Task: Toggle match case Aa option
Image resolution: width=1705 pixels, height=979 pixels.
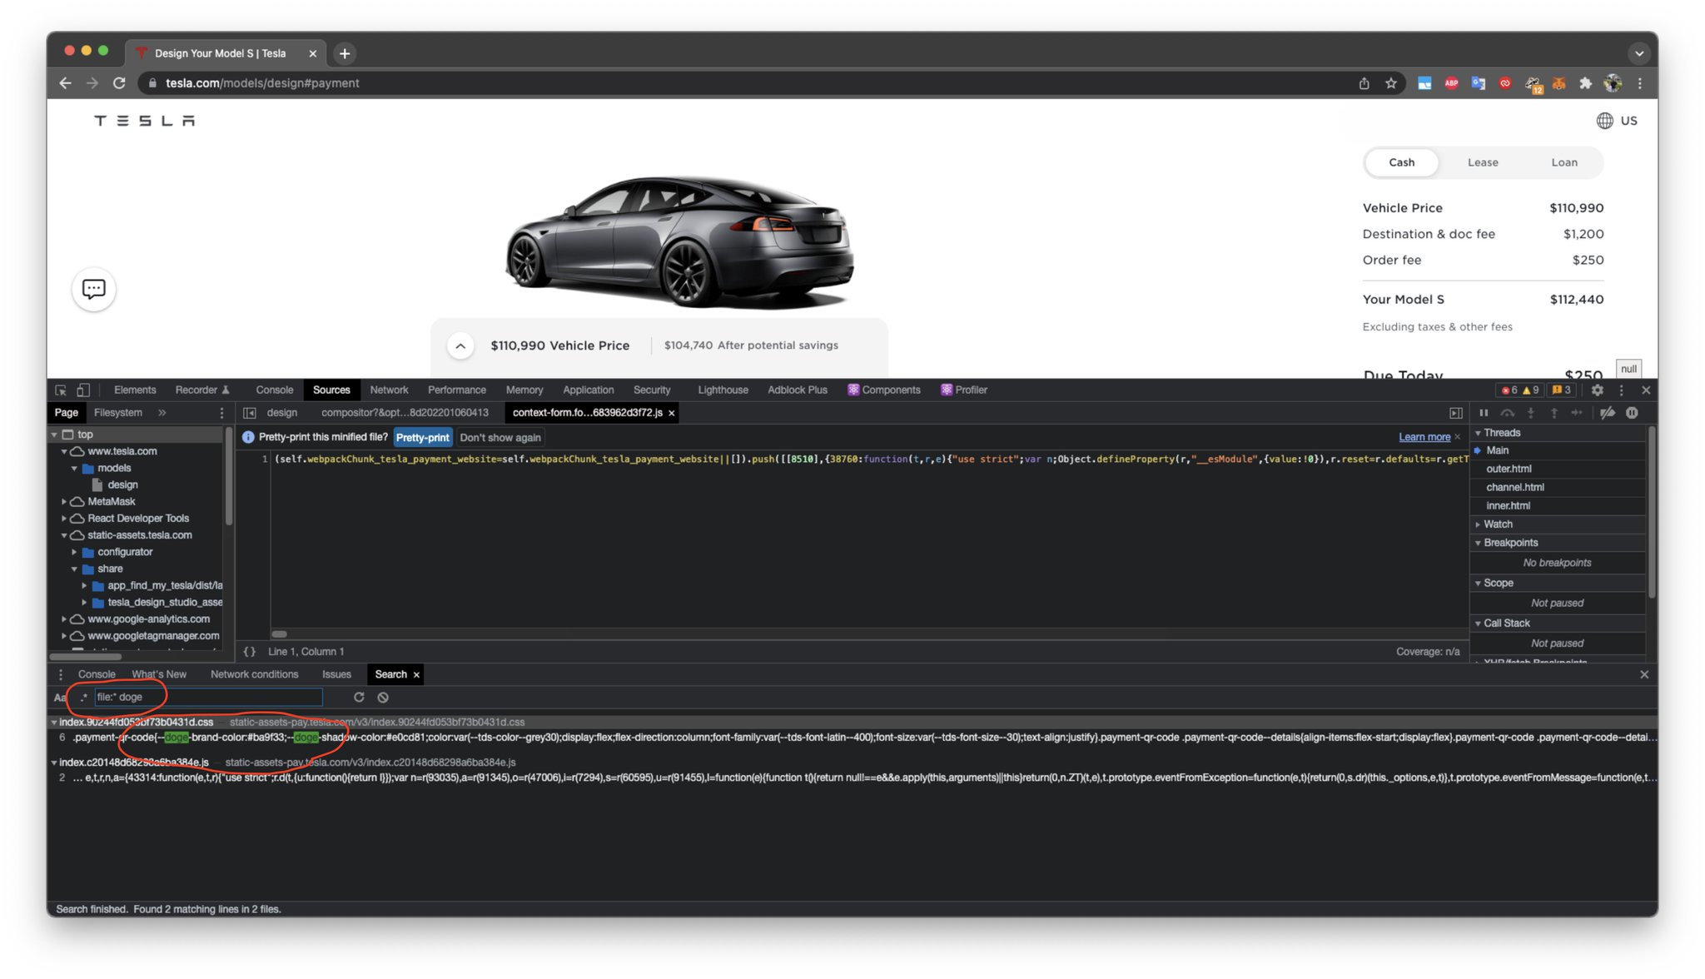Action: coord(59,698)
